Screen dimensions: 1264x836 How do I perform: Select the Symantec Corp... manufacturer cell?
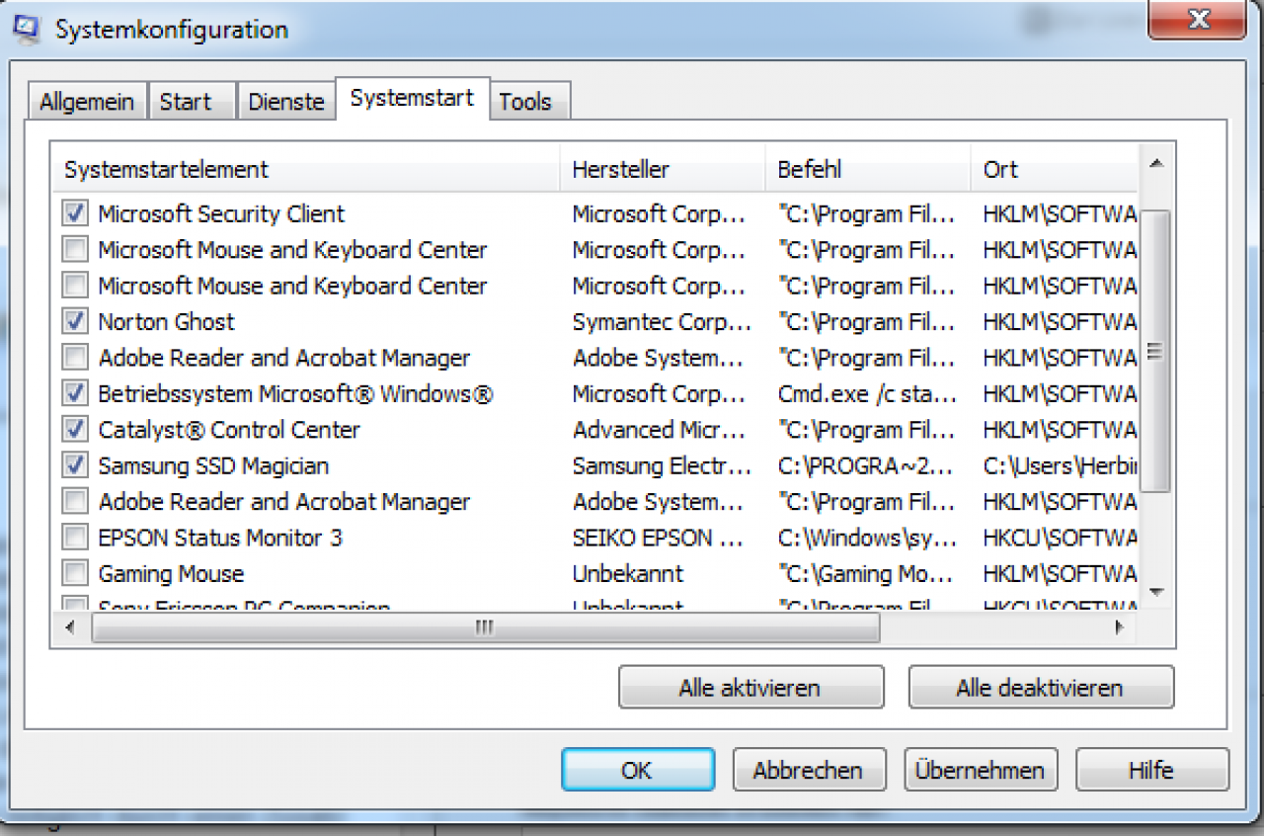pos(662,321)
